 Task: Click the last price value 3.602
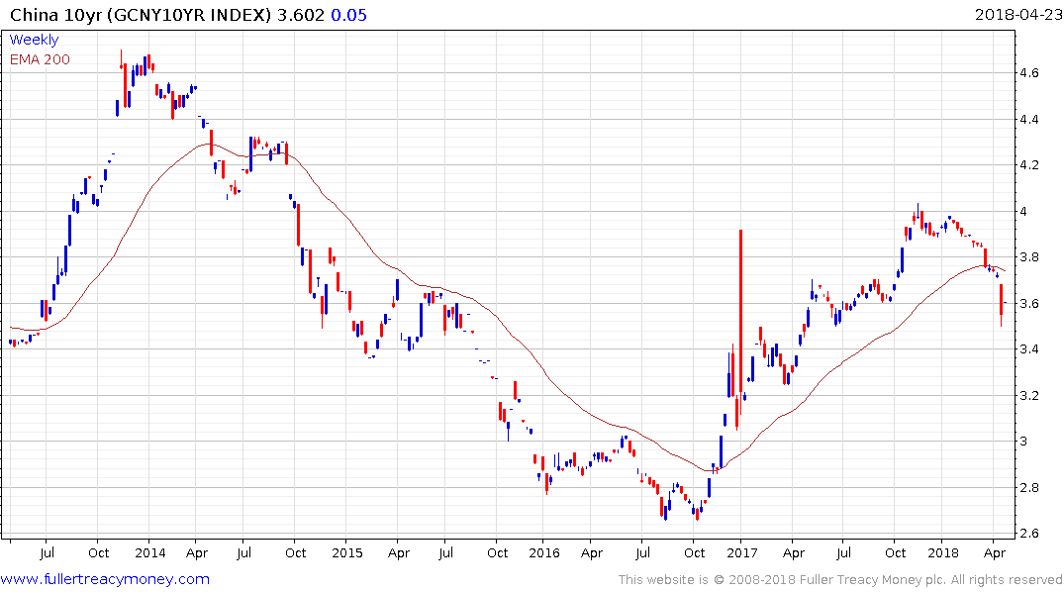click(301, 15)
